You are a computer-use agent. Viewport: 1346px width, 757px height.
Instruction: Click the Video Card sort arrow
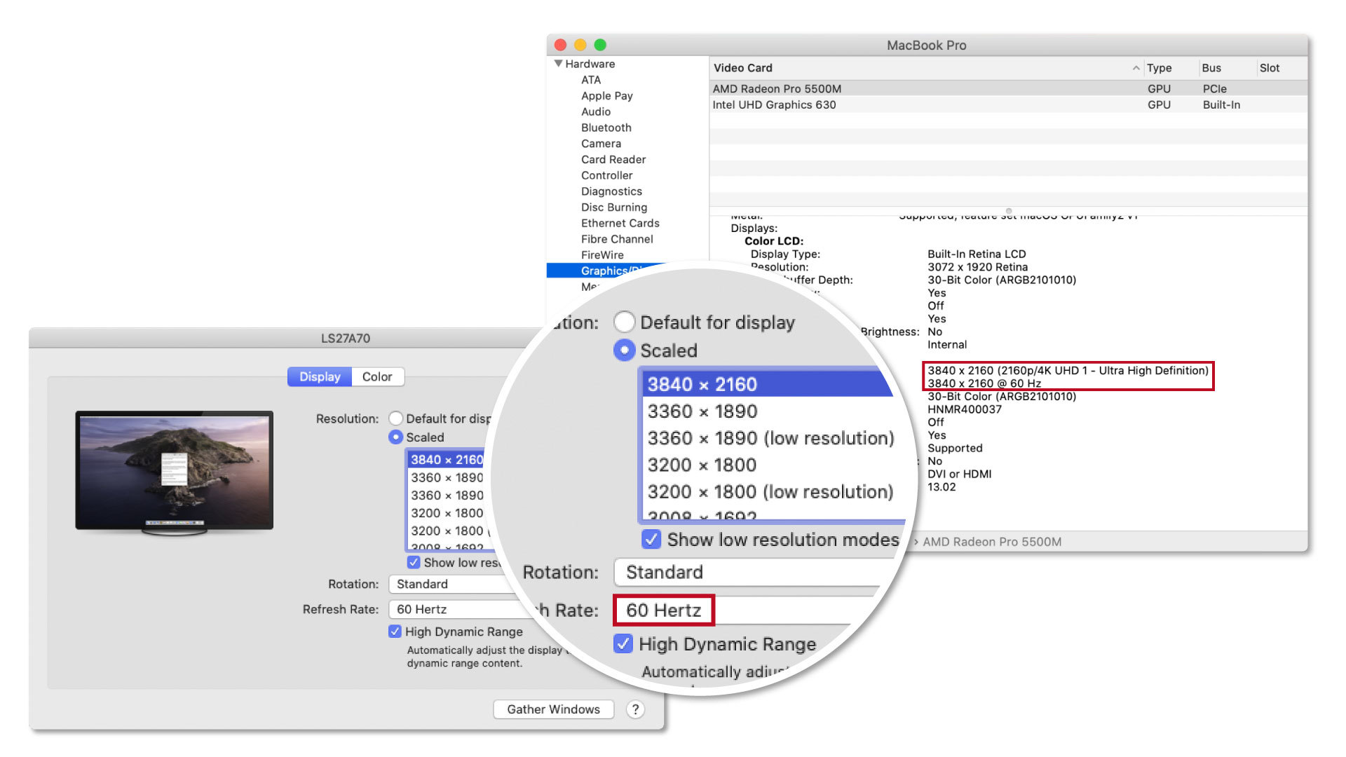pos(1135,68)
